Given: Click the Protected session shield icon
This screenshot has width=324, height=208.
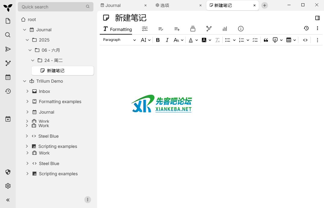Looking at the screenshot, I should pos(8,172).
